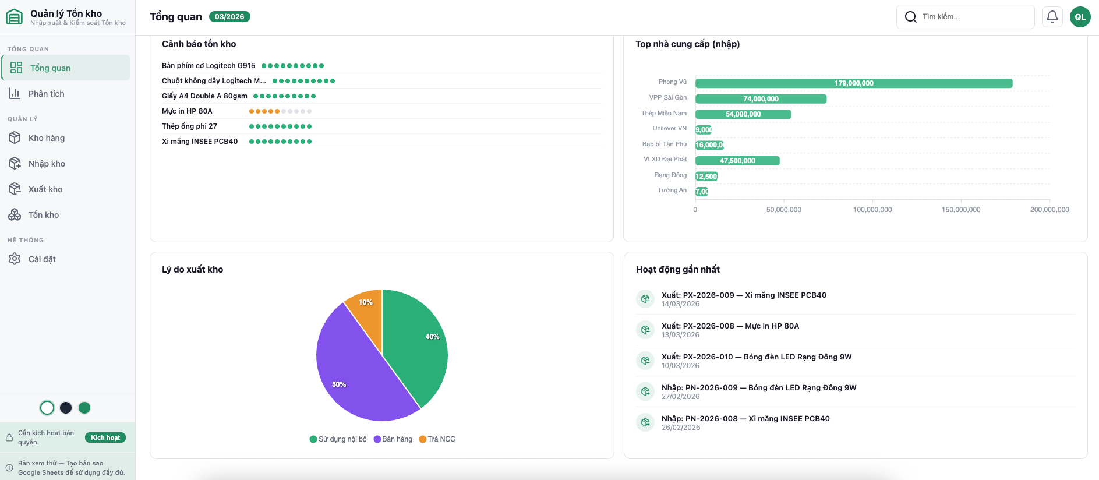Click the notification bell icon
Screen dimensions: 1099x480
point(1052,17)
